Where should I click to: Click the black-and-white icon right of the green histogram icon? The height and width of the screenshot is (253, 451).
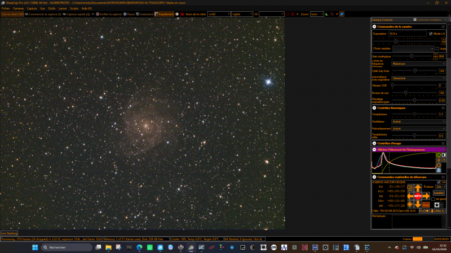point(444,155)
